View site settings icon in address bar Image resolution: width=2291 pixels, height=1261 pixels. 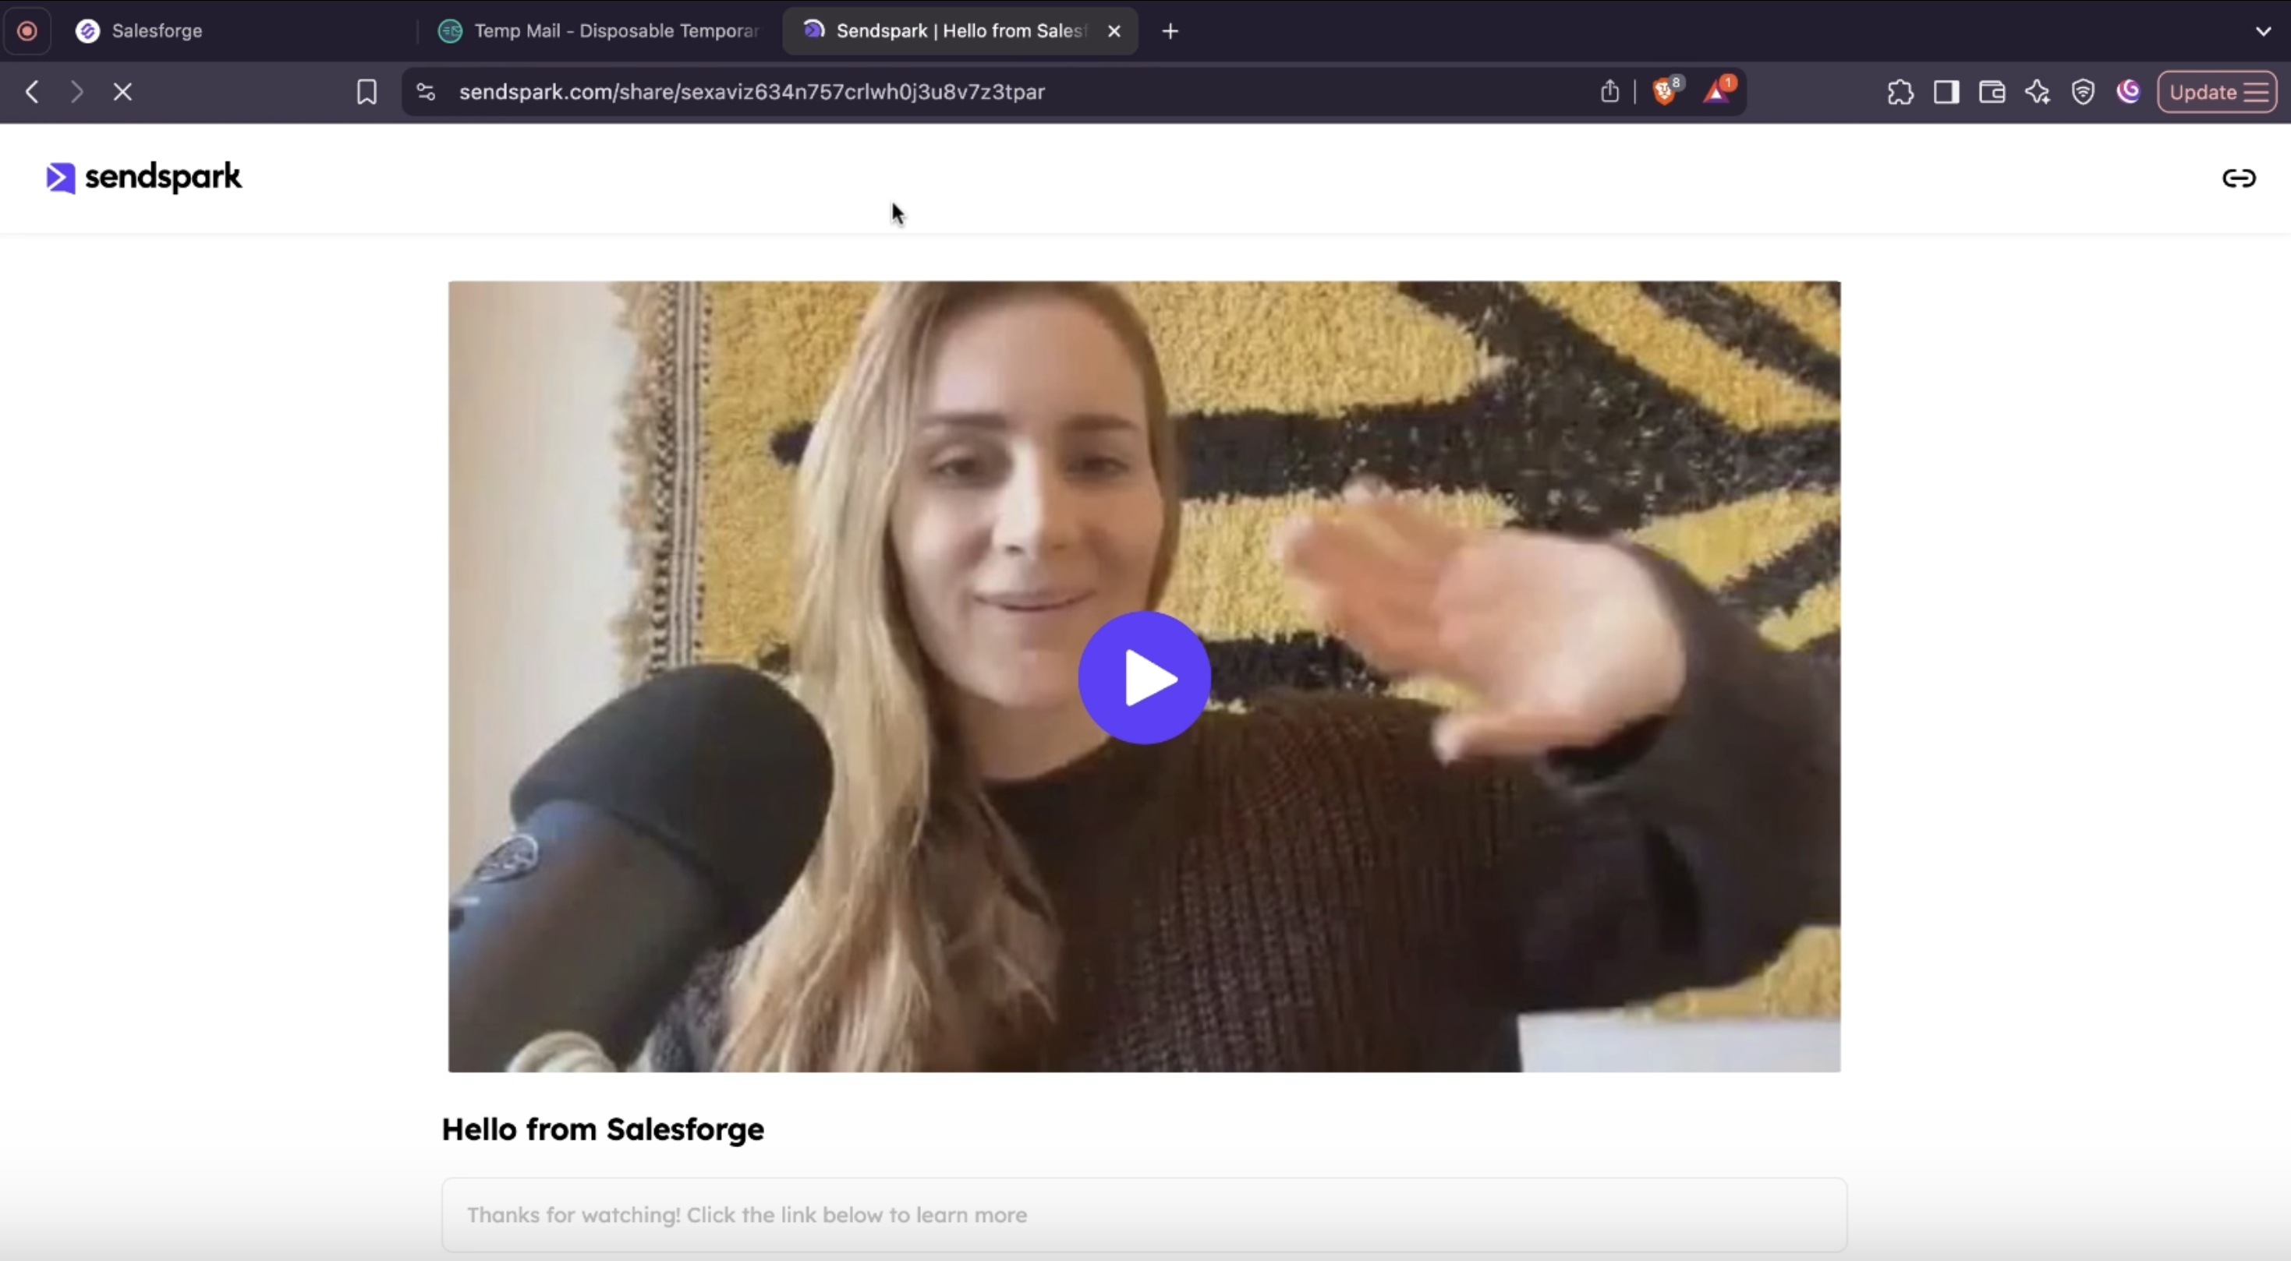pos(426,91)
